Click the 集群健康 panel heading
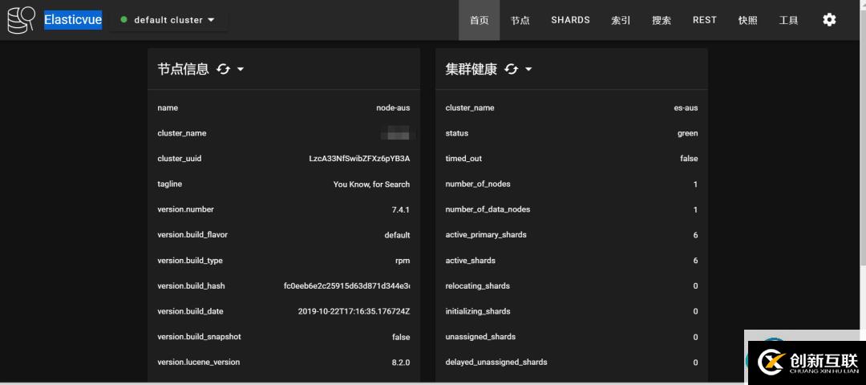Image resolution: width=866 pixels, height=385 pixels. (x=471, y=69)
